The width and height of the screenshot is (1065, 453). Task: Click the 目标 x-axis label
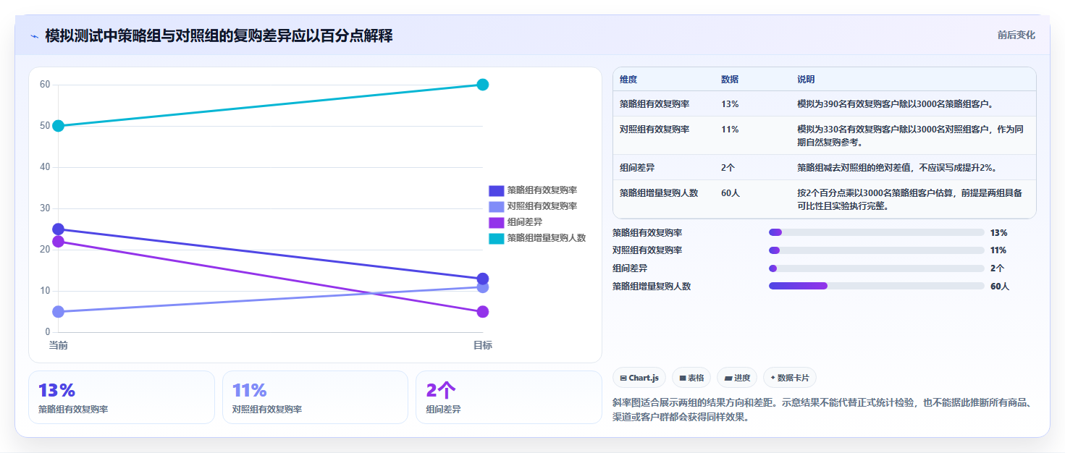[x=483, y=345]
